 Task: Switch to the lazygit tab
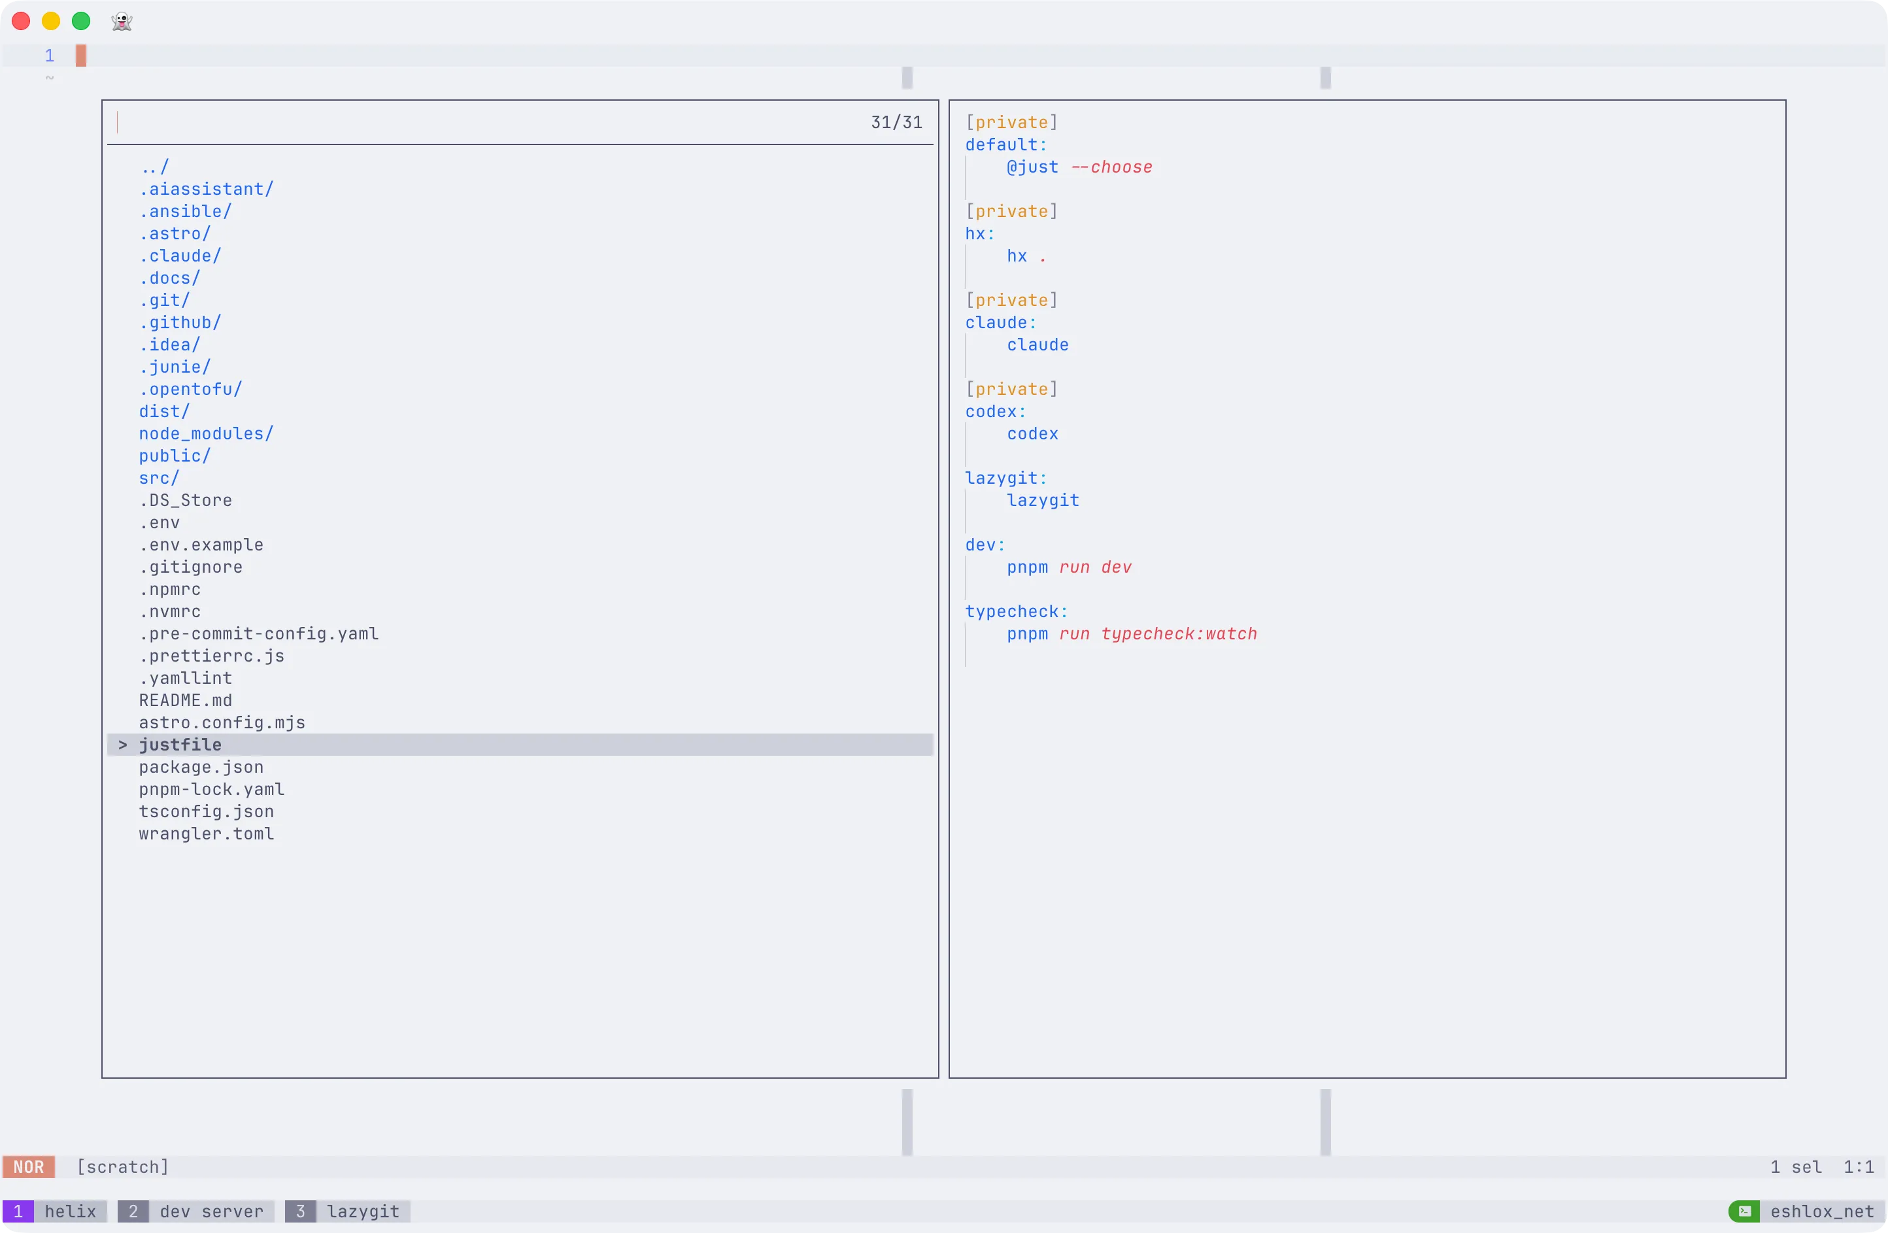pyautogui.click(x=363, y=1211)
